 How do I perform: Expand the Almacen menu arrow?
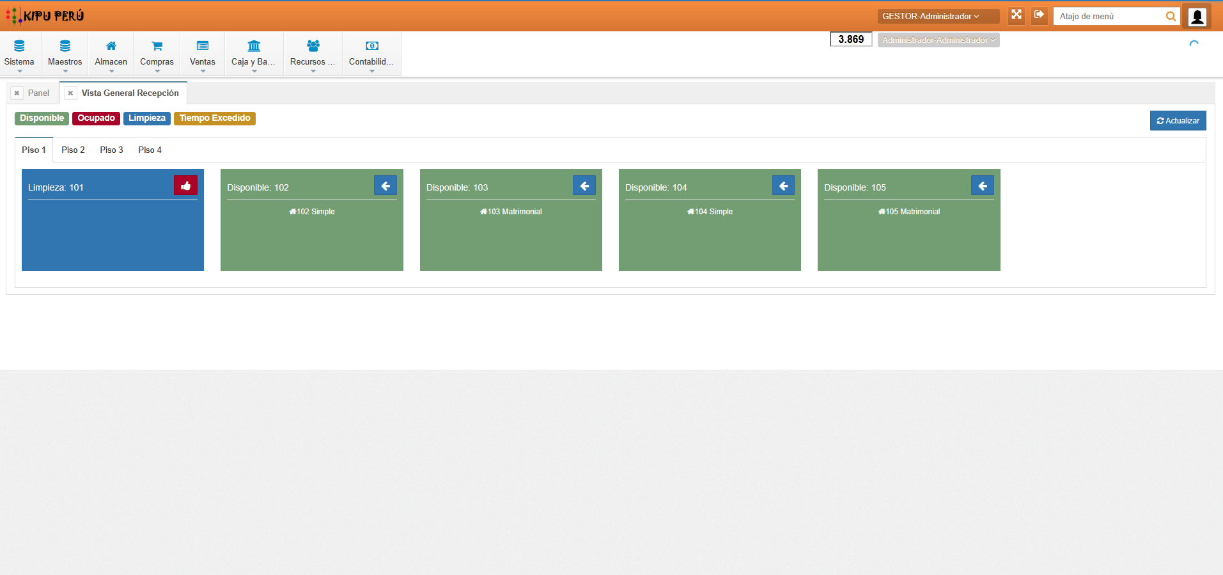111,71
